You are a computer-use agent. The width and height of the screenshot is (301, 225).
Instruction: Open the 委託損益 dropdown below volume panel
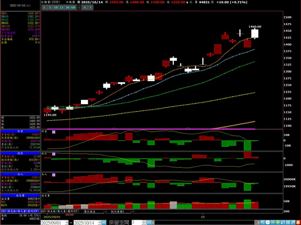click(105, 211)
